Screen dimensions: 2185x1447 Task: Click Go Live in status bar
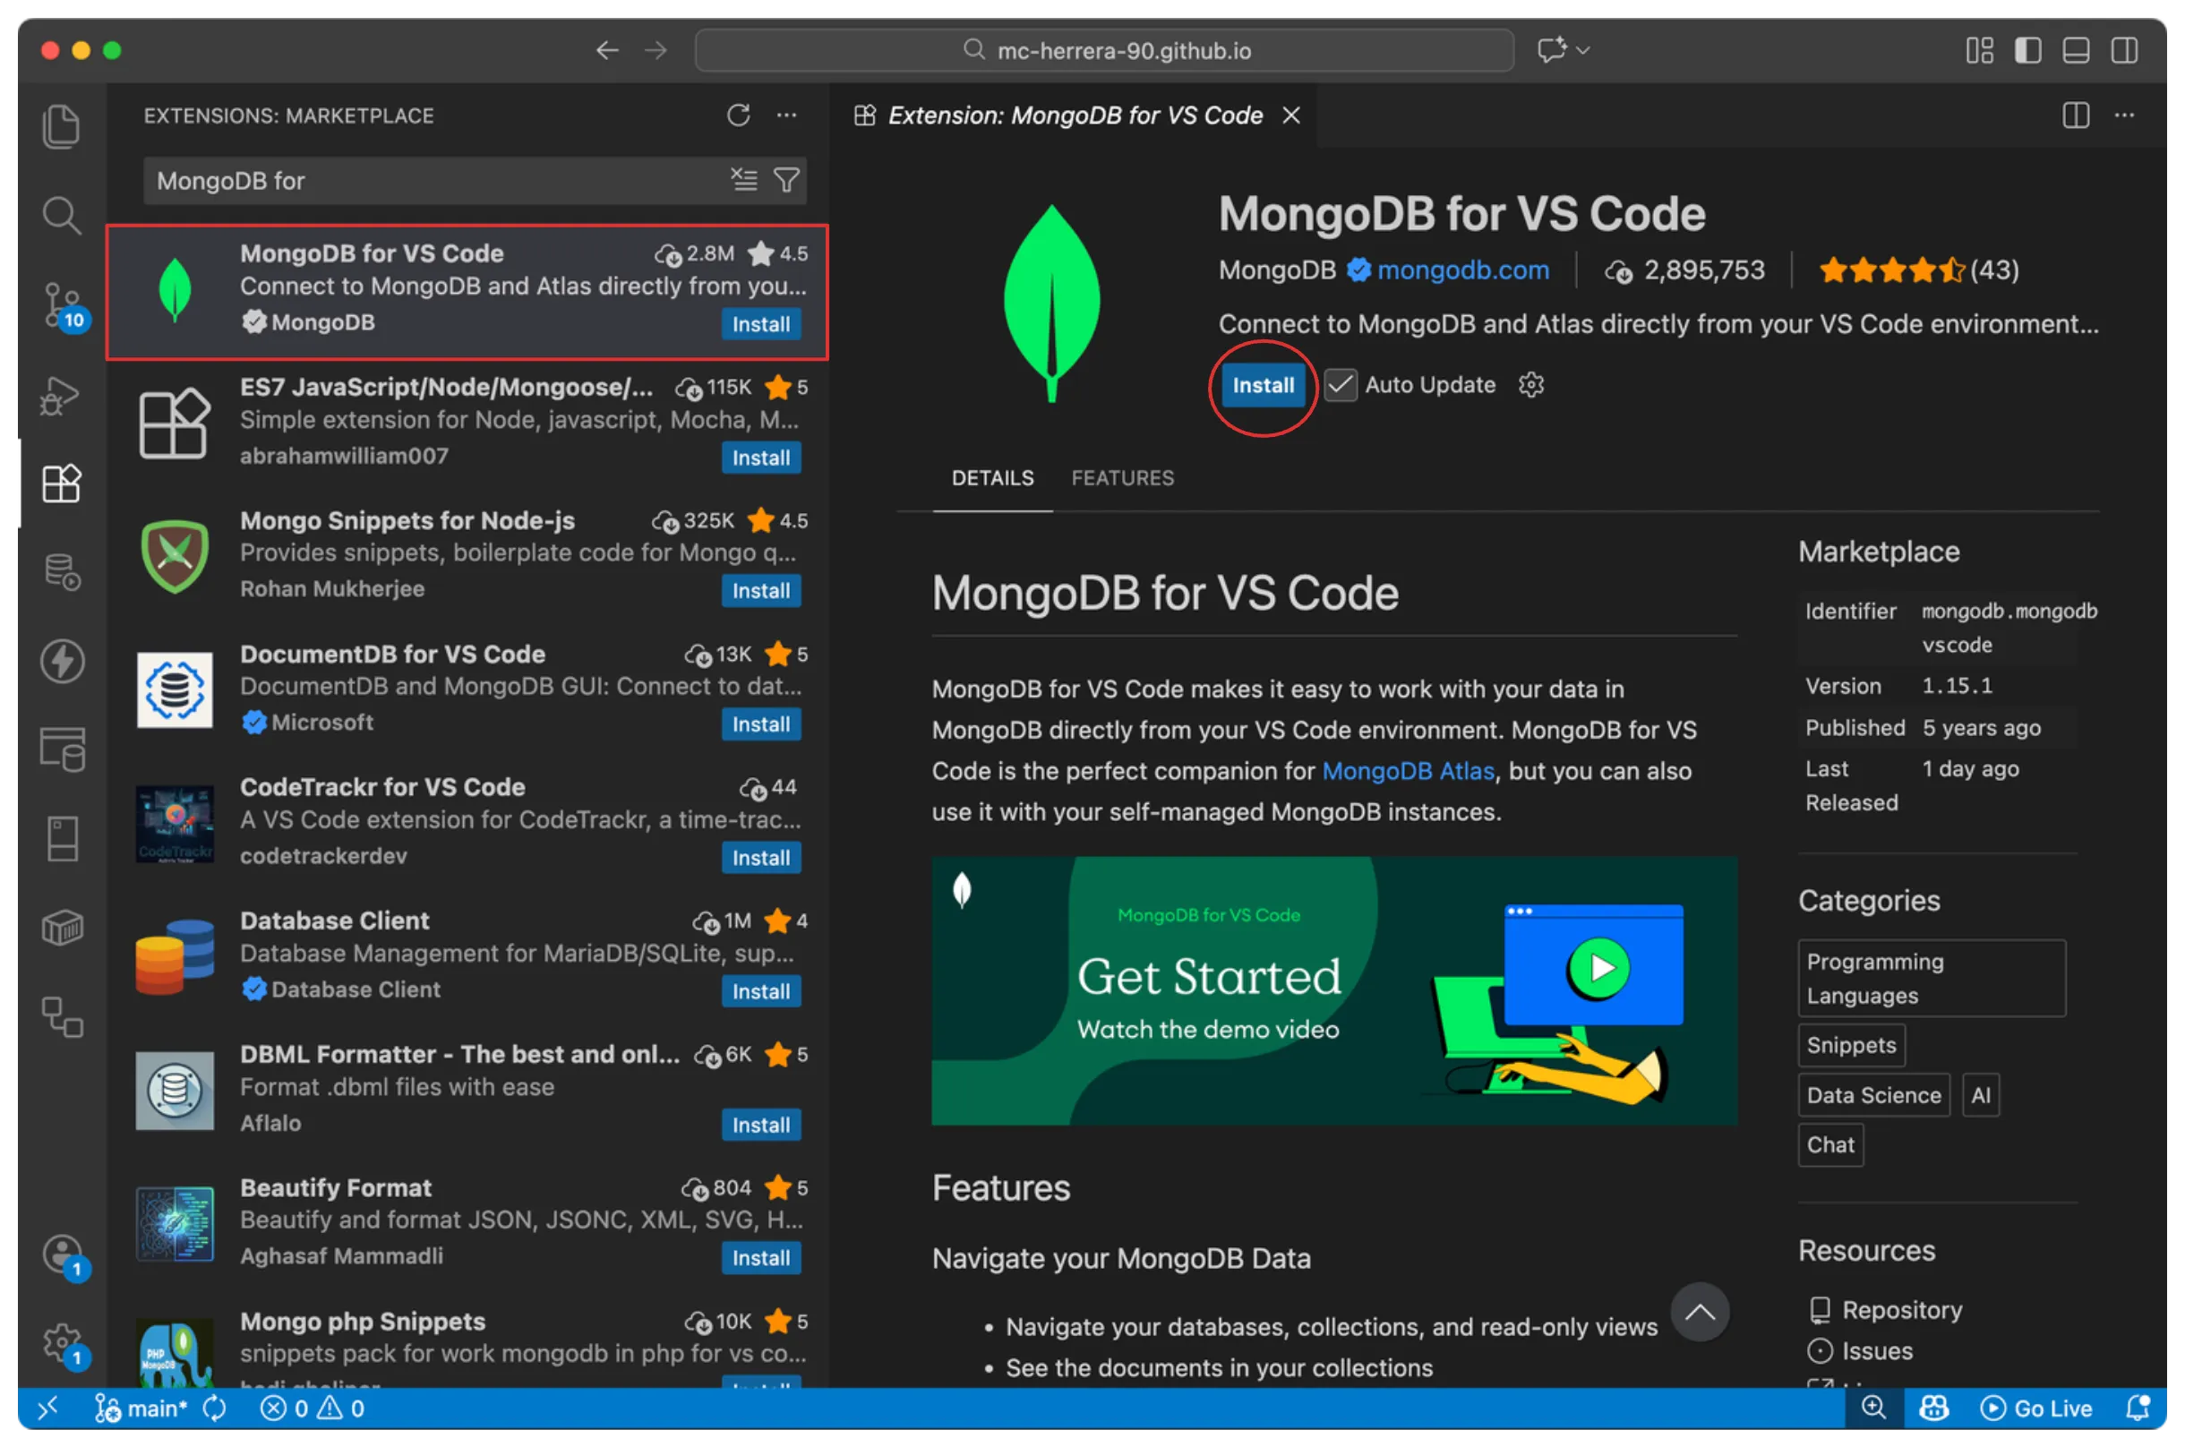click(x=2037, y=1408)
